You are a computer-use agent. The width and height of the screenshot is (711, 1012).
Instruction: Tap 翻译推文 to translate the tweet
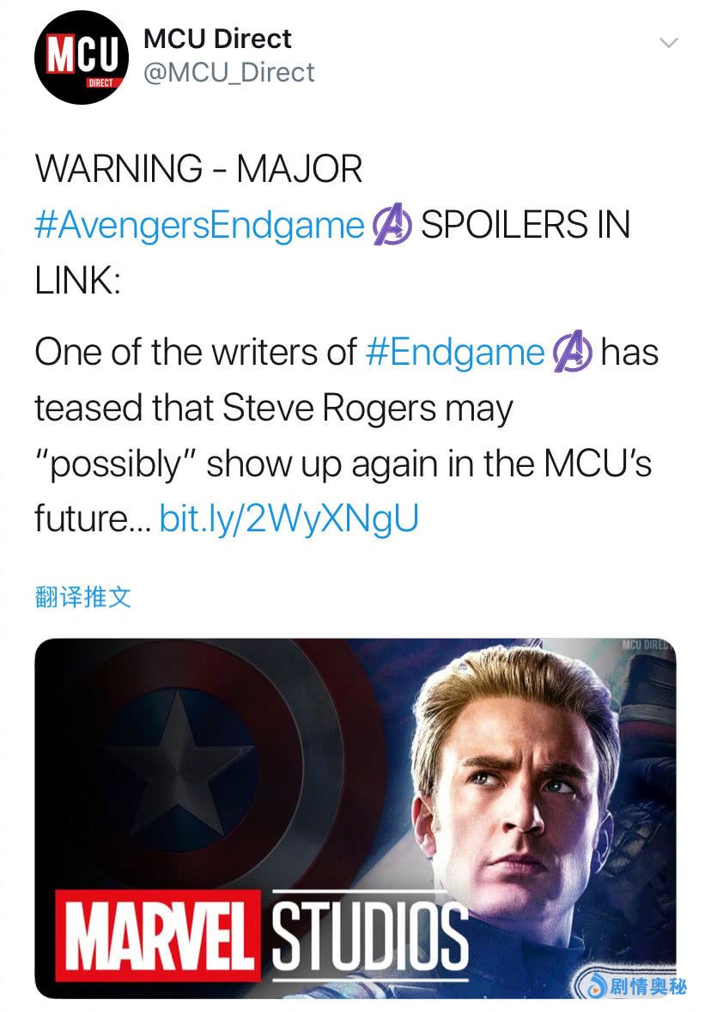tap(84, 597)
